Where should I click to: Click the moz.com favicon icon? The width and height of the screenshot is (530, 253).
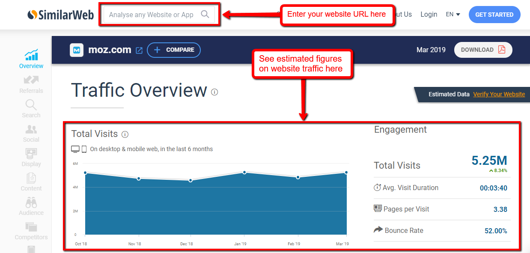tap(77, 50)
